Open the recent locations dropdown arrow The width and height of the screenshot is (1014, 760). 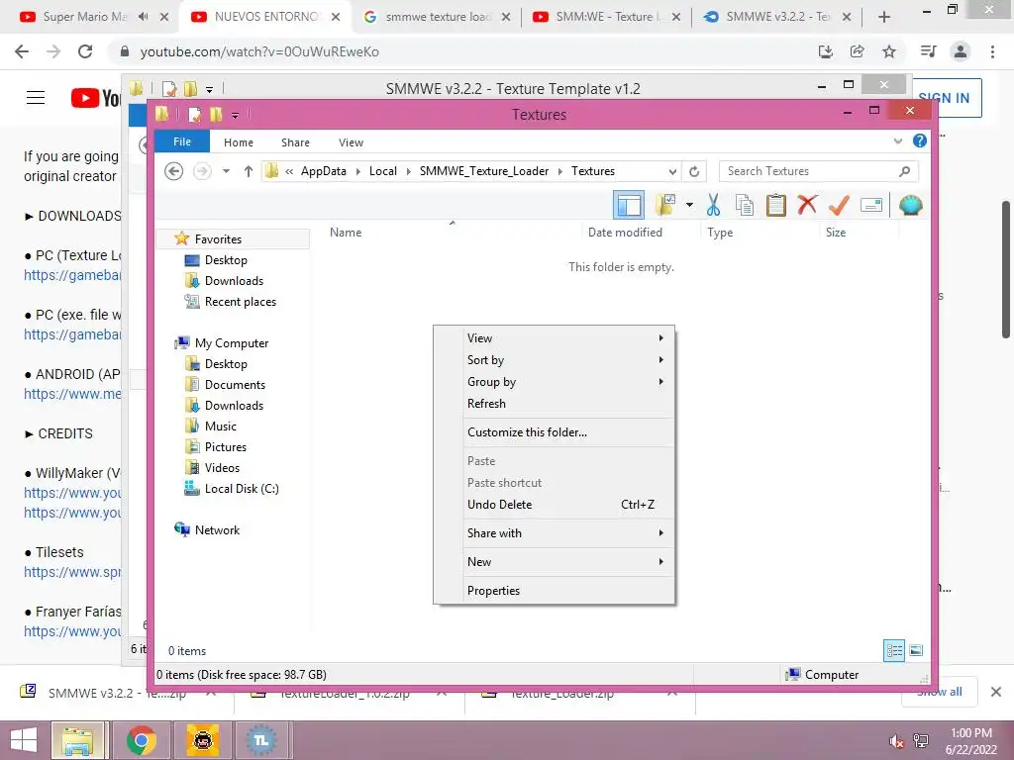click(226, 171)
